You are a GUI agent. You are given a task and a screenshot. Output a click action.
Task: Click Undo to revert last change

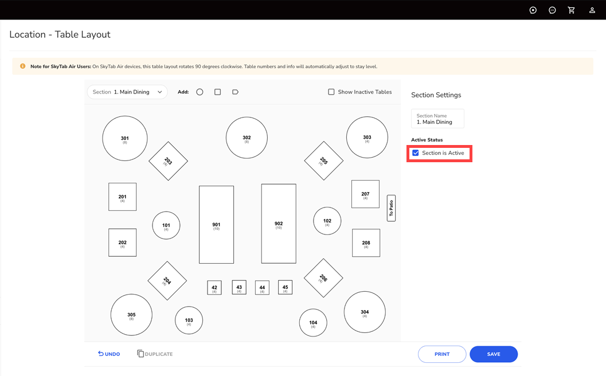(x=109, y=354)
